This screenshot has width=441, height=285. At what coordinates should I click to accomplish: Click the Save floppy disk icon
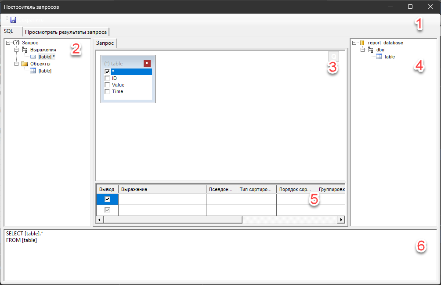click(13, 20)
